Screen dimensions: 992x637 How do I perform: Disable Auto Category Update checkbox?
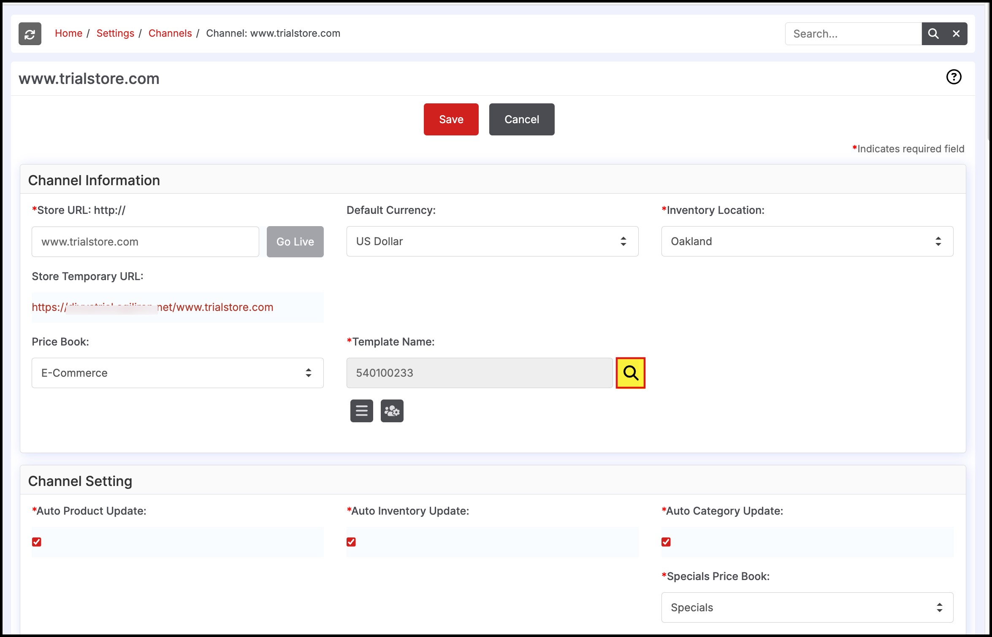tap(666, 542)
